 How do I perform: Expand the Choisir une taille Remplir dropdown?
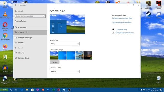[x=65, y=71]
